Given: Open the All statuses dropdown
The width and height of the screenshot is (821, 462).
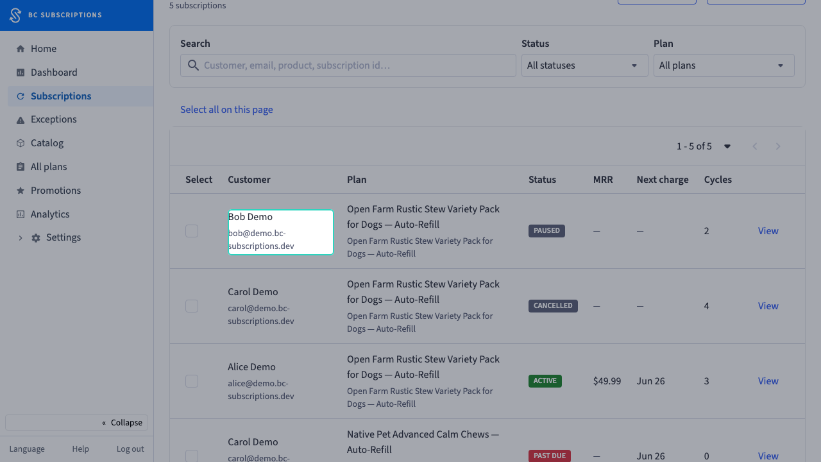Looking at the screenshot, I should click(x=585, y=65).
